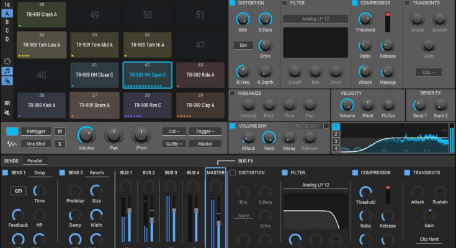This screenshot has height=248, width=456.
Task: Select EQ band 3 tab
Action: pos(336,141)
